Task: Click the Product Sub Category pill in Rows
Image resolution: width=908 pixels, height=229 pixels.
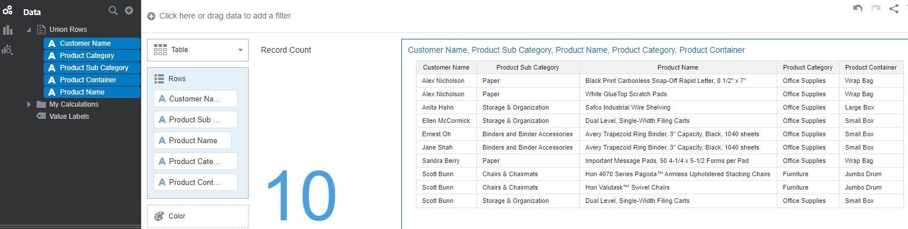Action: pyautogui.click(x=195, y=119)
